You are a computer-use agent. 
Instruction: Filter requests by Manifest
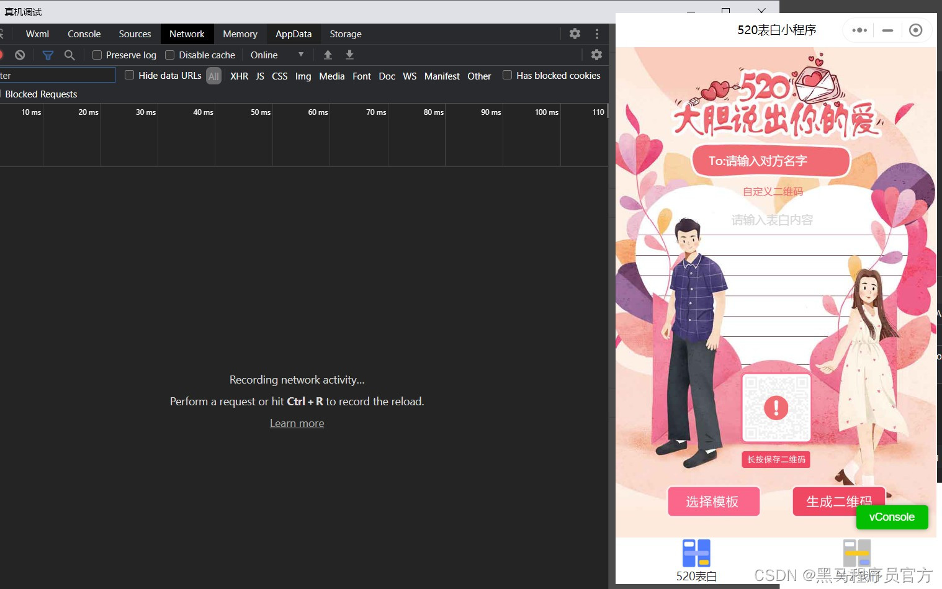tap(442, 76)
